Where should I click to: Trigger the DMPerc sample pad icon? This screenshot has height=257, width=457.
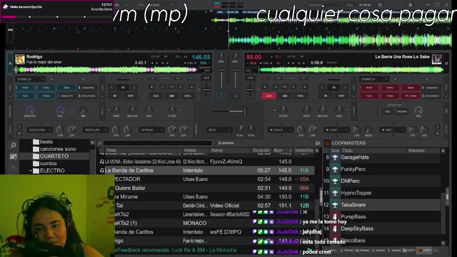tap(335, 181)
